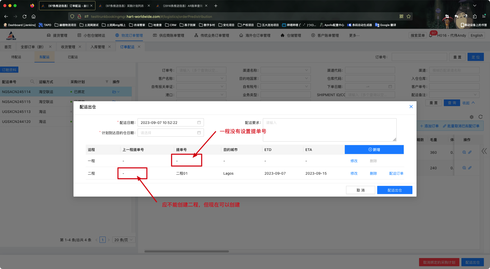
Task: Click the browser reload page icon
Action: 24,17
